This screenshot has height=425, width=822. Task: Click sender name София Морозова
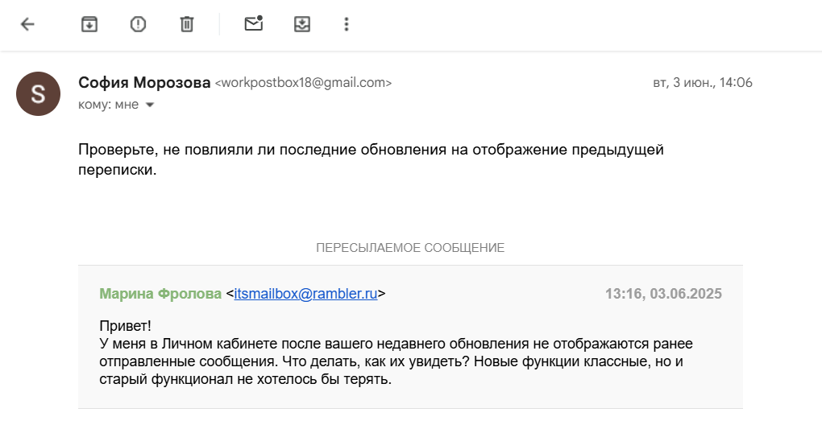coord(144,82)
